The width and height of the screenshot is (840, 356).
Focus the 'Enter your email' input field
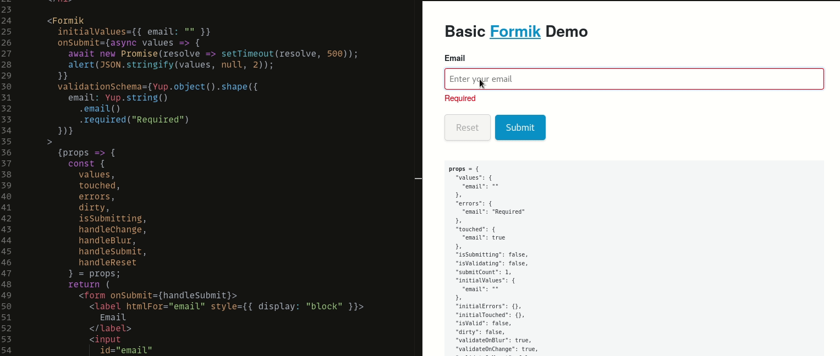click(634, 79)
